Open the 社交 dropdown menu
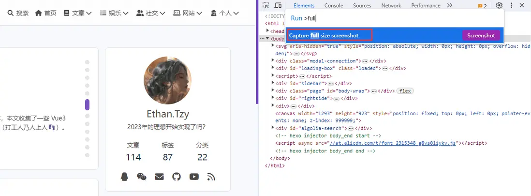 click(151, 13)
